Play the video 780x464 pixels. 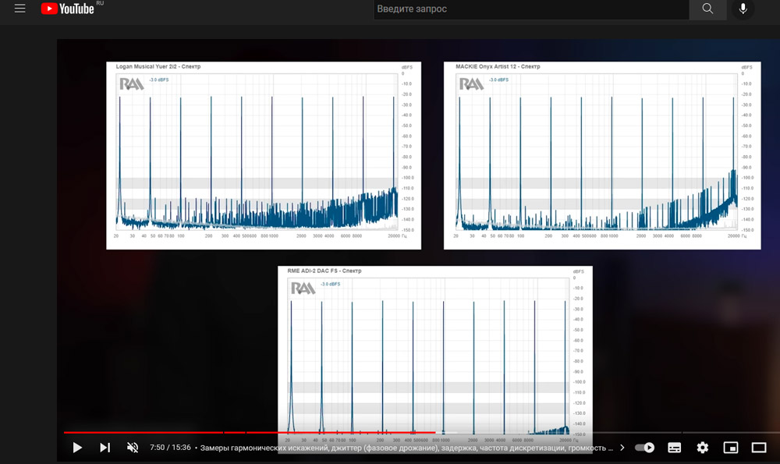click(x=77, y=448)
